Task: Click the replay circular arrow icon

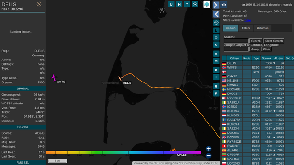Action: pos(195,4)
